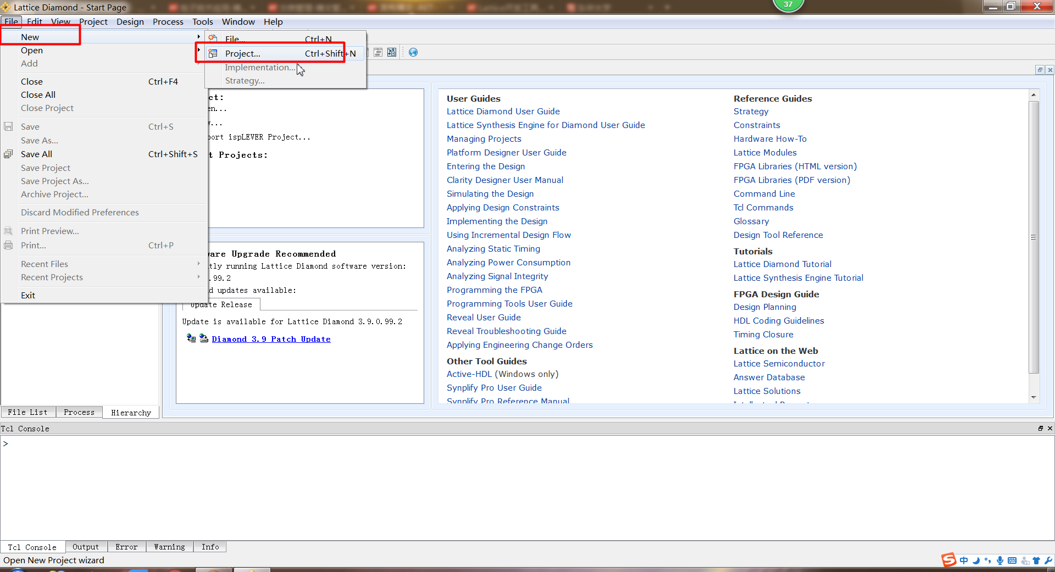The height and width of the screenshot is (572, 1055).
Task: Open the soft keyboard icon in the IME bar
Action: tap(1012, 560)
